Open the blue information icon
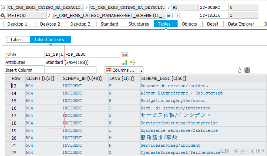This screenshot has width=267, height=156. click(177, 15)
